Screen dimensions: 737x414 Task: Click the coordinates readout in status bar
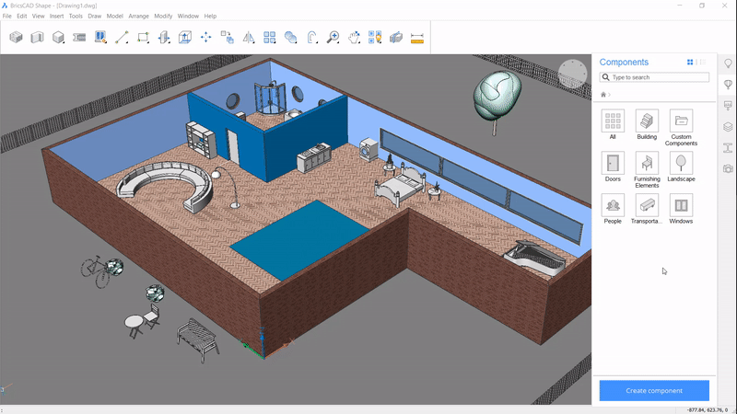[709, 410]
